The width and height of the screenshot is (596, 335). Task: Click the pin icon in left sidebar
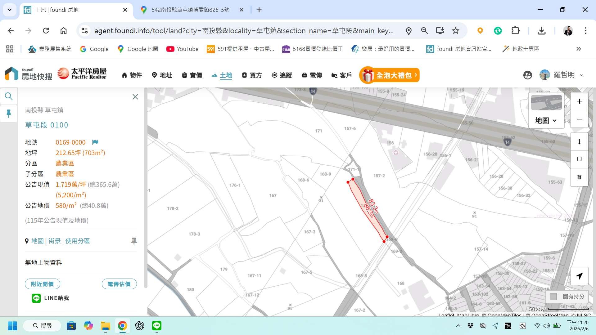(x=9, y=114)
